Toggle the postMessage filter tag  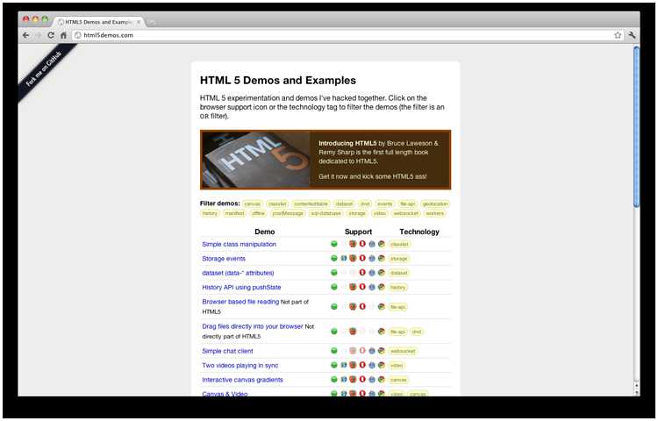(x=288, y=213)
